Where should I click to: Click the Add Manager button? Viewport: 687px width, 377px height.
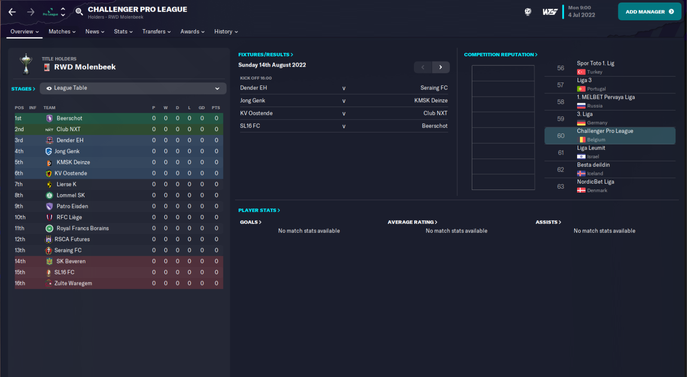[650, 12]
